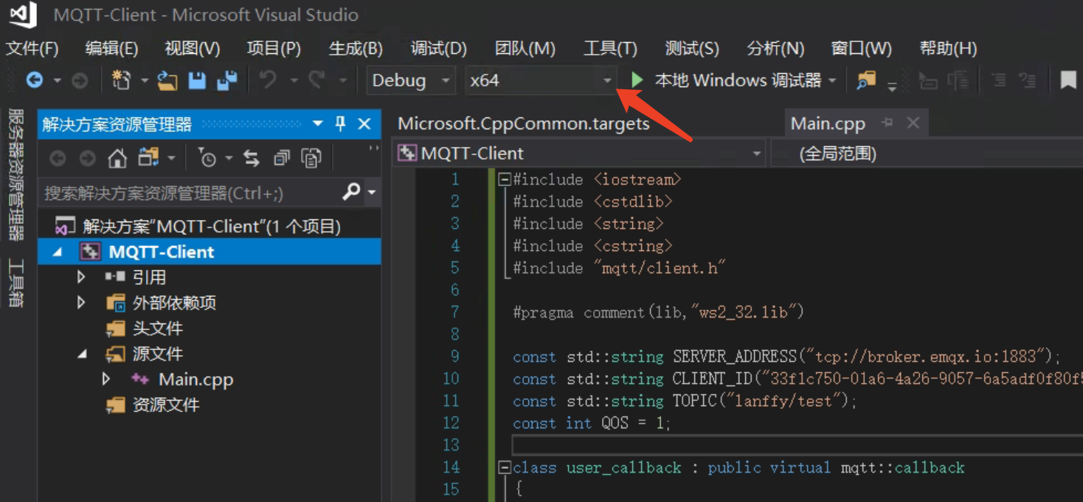The image size is (1083, 502).
Task: Click the search magnifier in Solution Explorer
Action: tap(352, 193)
